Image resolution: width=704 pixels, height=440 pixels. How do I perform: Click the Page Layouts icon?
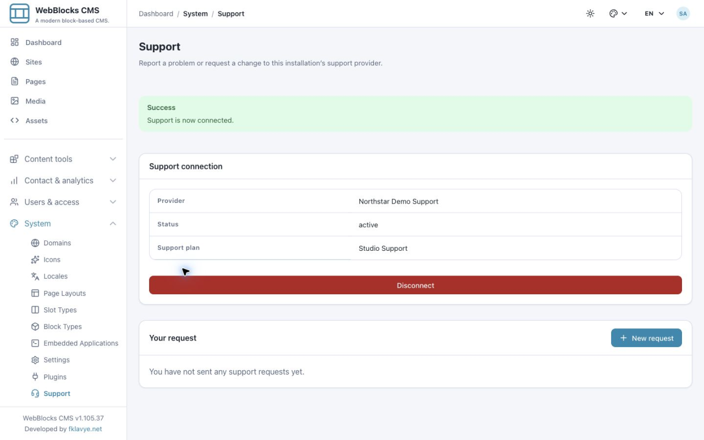click(x=35, y=293)
